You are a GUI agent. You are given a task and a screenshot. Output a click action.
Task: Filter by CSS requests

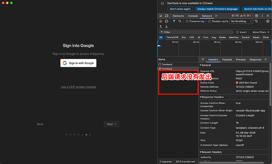(x=192, y=37)
